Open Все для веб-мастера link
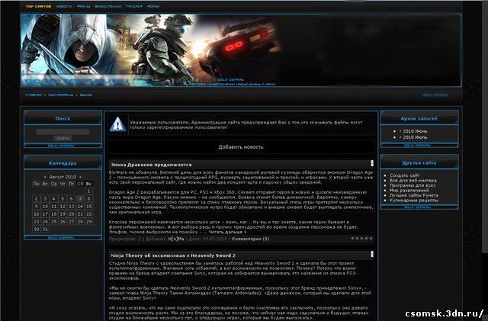This screenshot has width=488, height=321. [413, 180]
